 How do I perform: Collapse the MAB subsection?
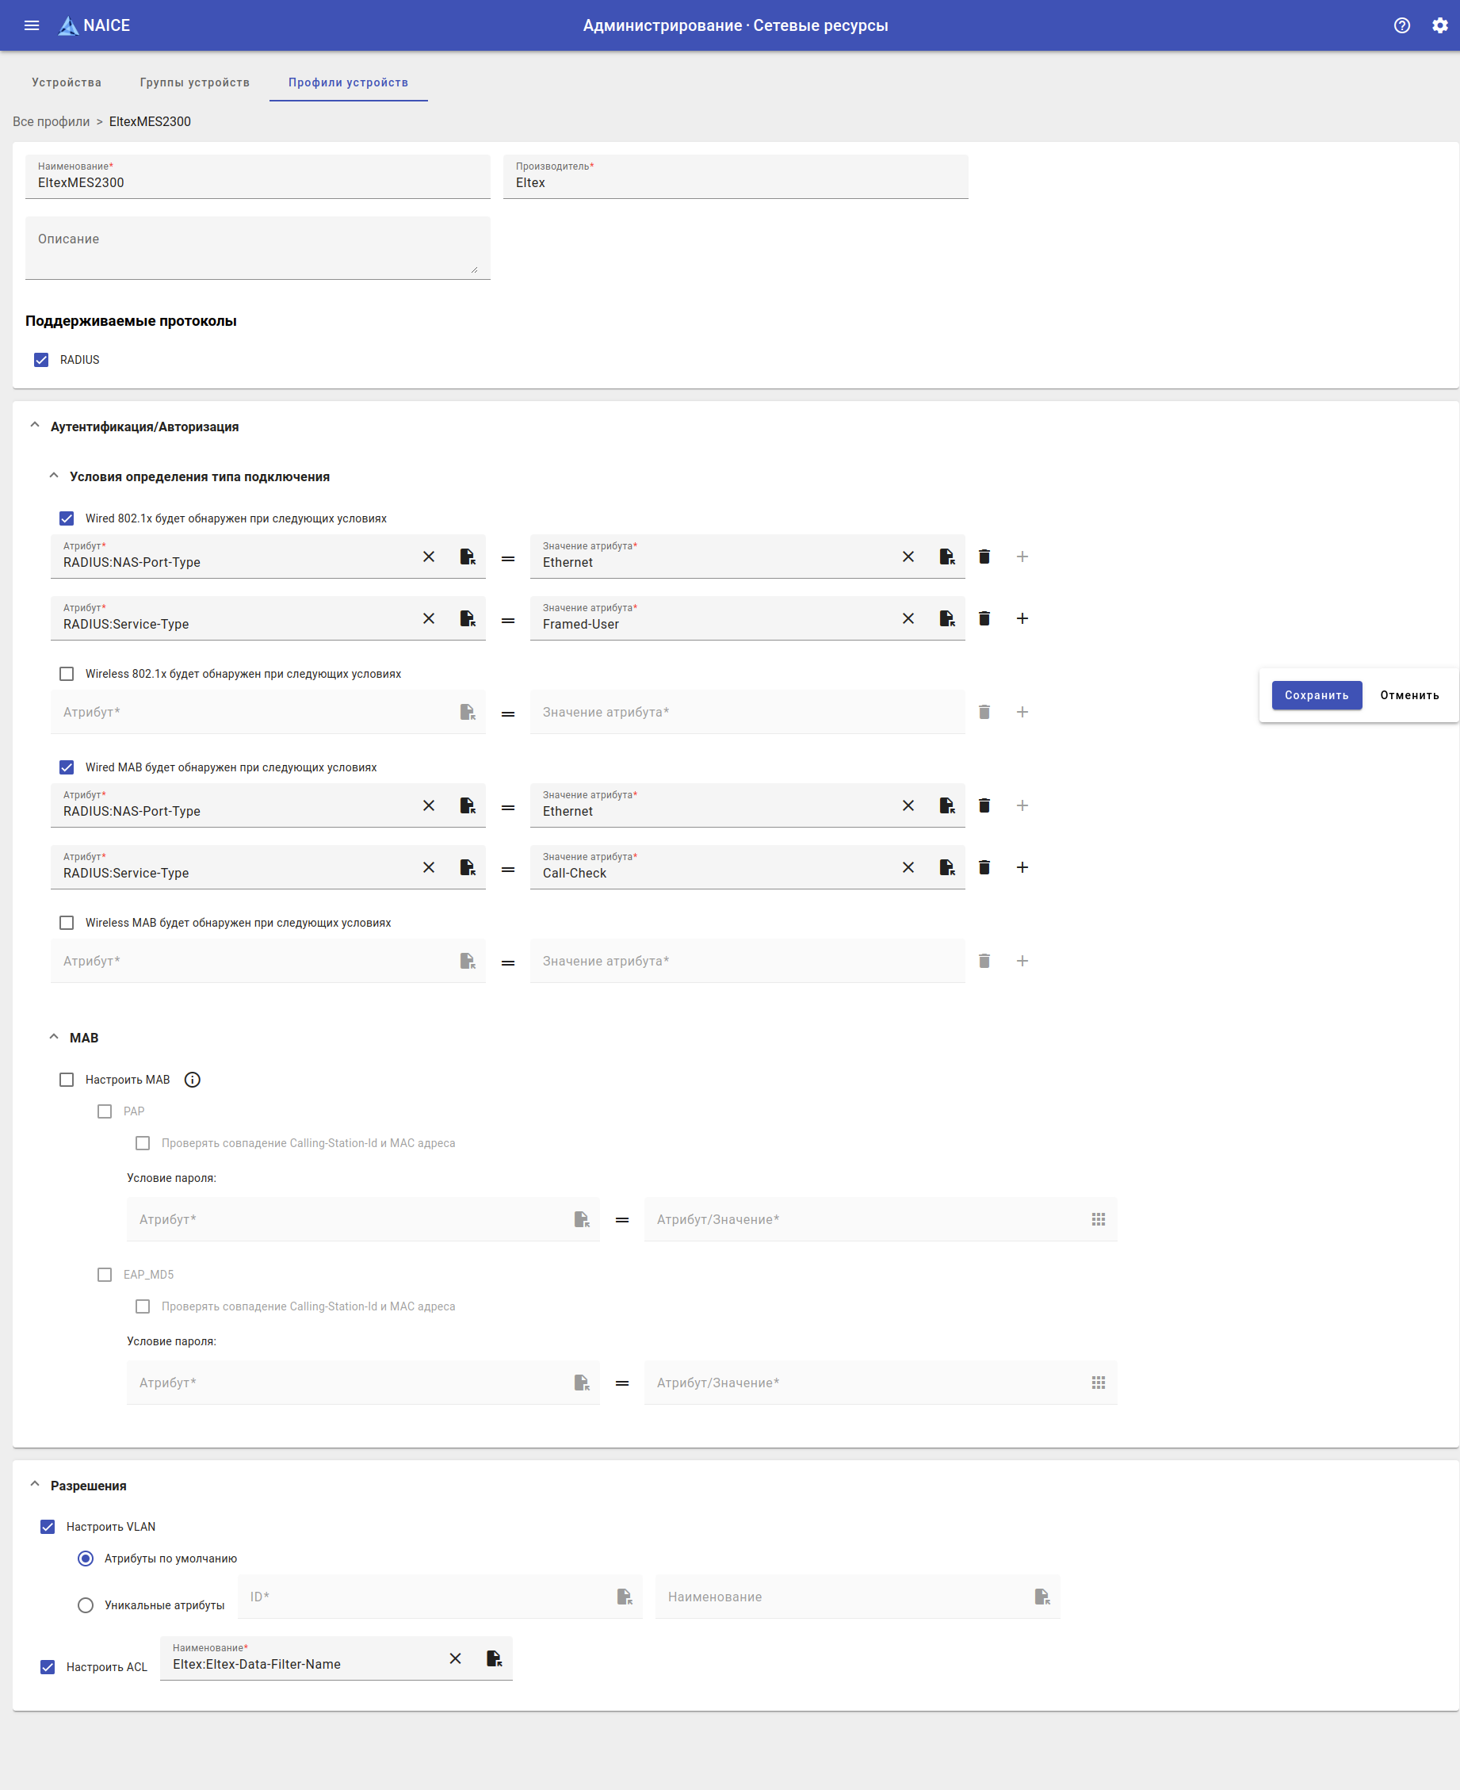(x=54, y=1037)
